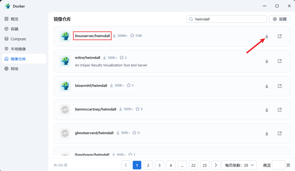Click the lsioarmhf/heimdall title text
Image resolution: width=295 pixels, height=171 pixels.
[x=91, y=85]
